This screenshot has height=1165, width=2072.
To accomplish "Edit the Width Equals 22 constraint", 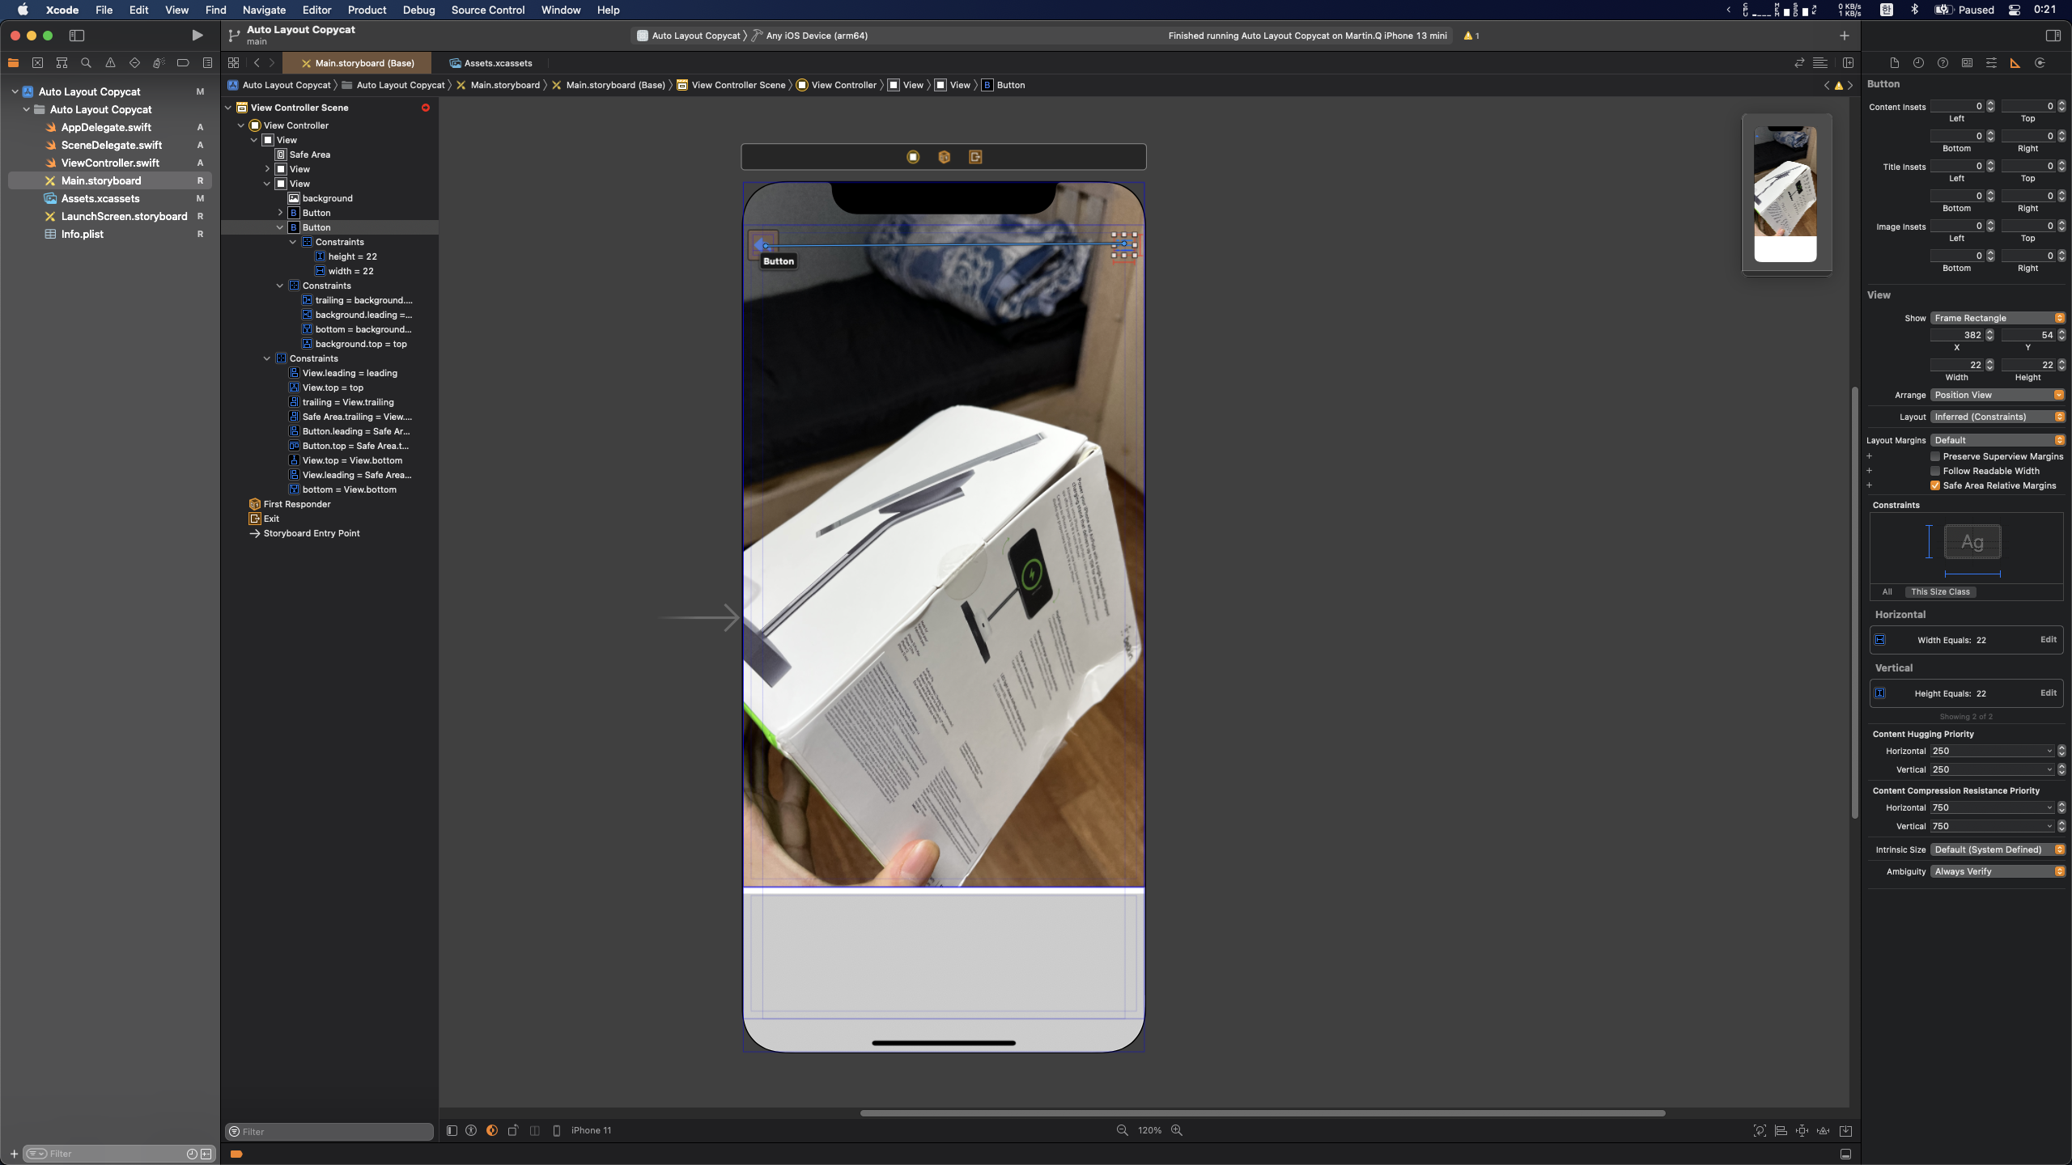I will tap(2048, 639).
